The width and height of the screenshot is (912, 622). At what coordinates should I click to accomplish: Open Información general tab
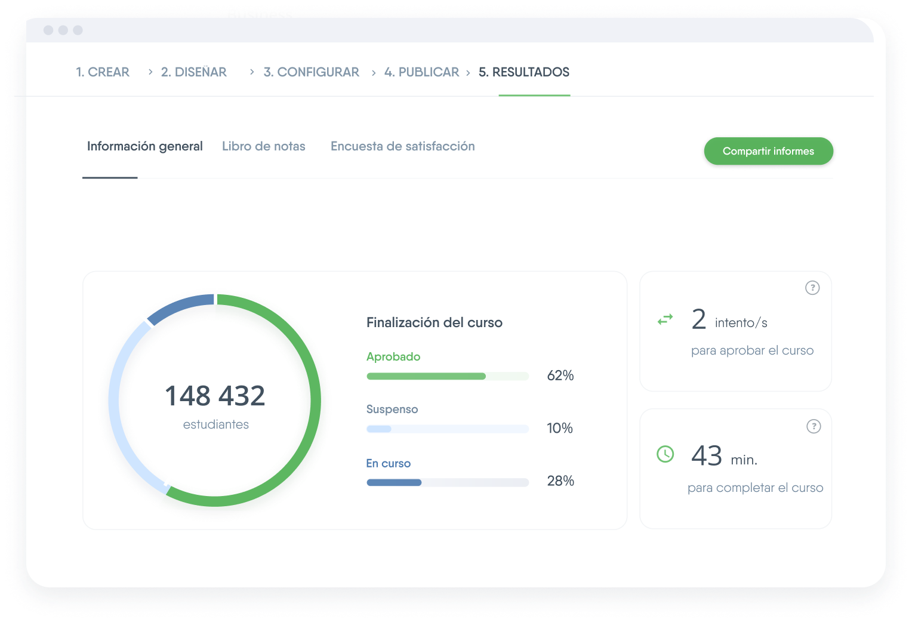(145, 146)
